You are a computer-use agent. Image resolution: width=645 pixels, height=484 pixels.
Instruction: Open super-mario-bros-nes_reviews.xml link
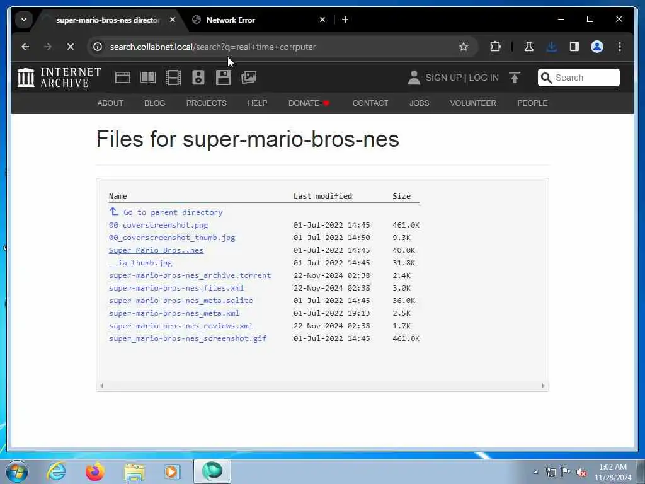(181, 326)
